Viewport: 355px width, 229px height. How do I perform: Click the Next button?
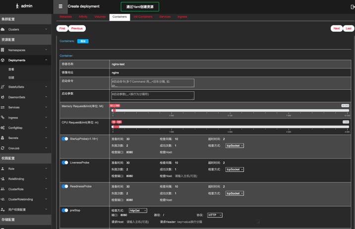(337, 29)
